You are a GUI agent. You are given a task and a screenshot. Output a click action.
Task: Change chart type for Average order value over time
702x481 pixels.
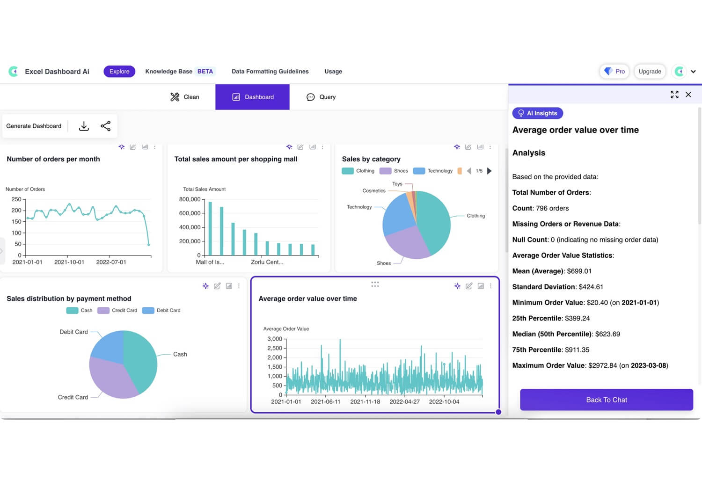[481, 286]
